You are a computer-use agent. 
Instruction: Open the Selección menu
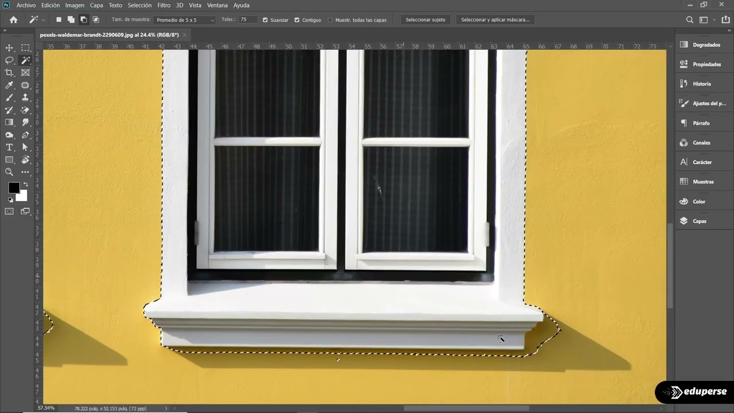(139, 5)
